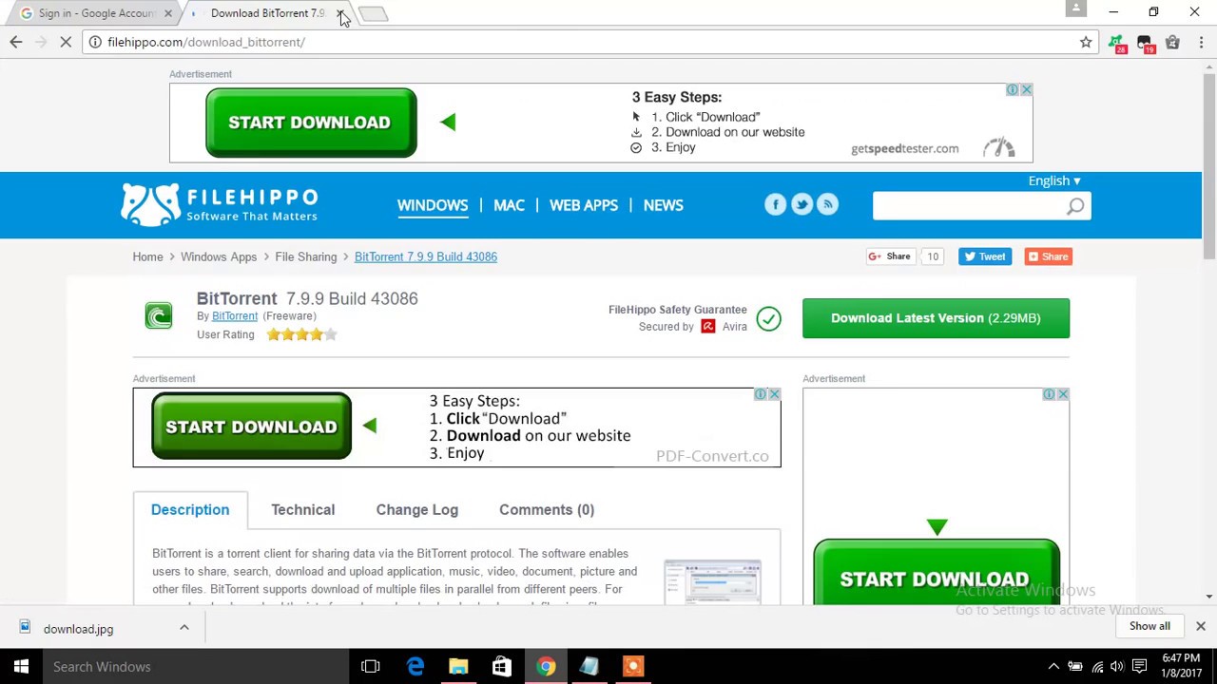Click Show all downloads
This screenshot has width=1217, height=684.
click(1149, 626)
